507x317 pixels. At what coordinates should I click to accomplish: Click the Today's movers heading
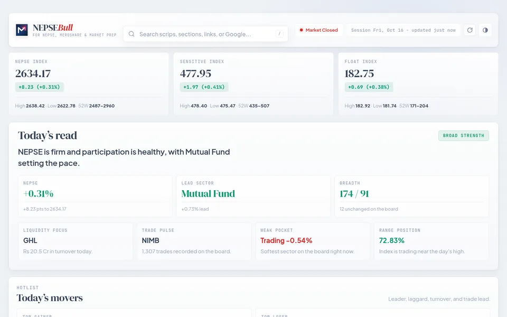click(x=50, y=298)
